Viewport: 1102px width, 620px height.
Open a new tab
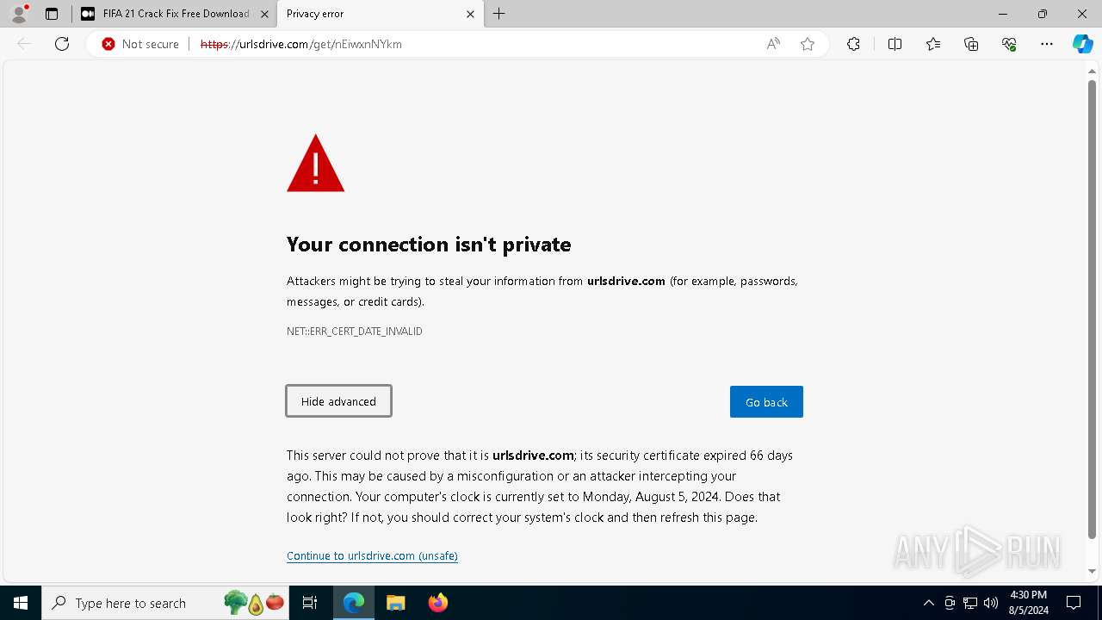499,14
